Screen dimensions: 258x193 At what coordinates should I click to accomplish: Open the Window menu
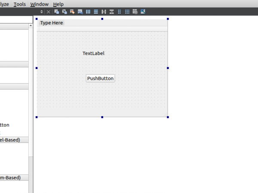39,4
